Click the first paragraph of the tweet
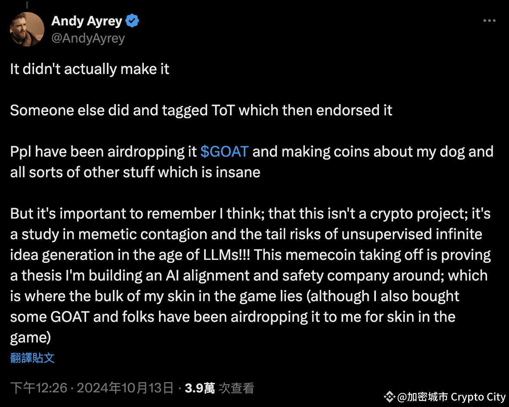Screen dimensions: 509x407 coord(89,69)
